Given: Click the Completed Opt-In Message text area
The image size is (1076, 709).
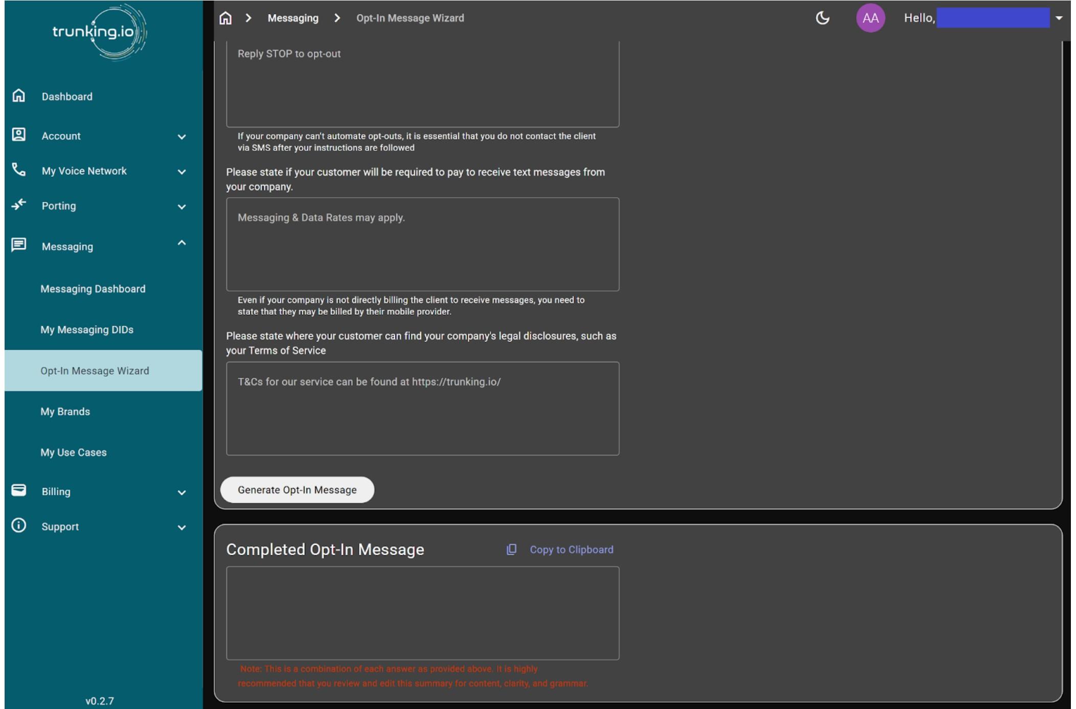Looking at the screenshot, I should [x=422, y=613].
